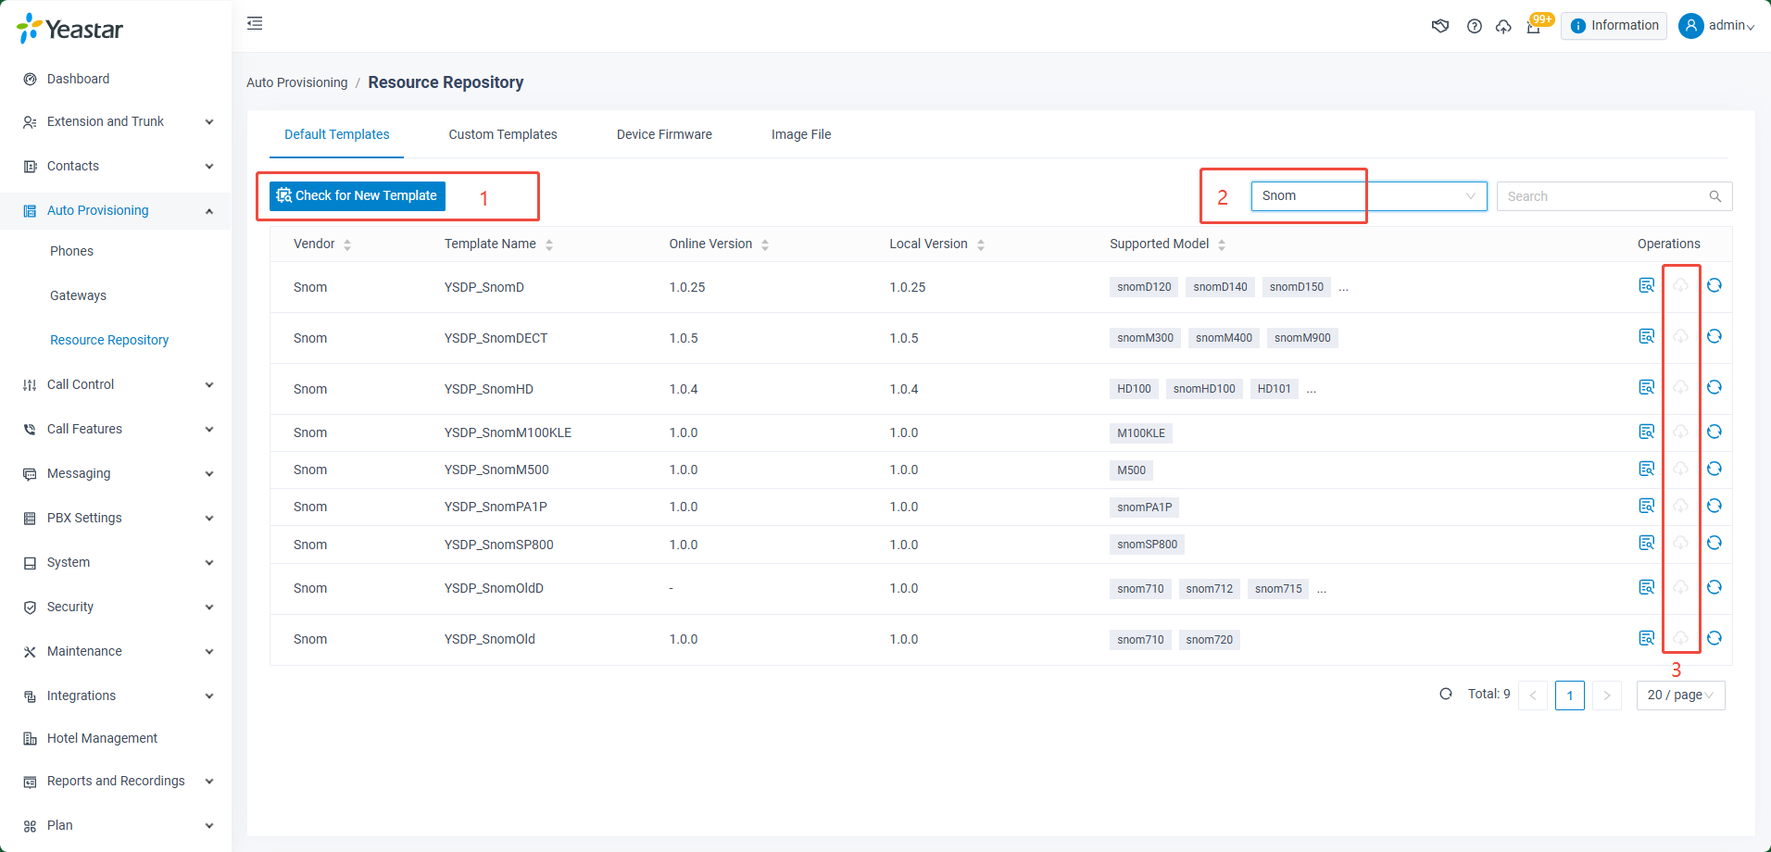The image size is (1771, 852).
Task: View details icon for YSDP_SnomOldD
Action: tap(1647, 587)
